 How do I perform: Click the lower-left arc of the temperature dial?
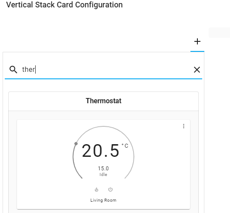(76, 168)
